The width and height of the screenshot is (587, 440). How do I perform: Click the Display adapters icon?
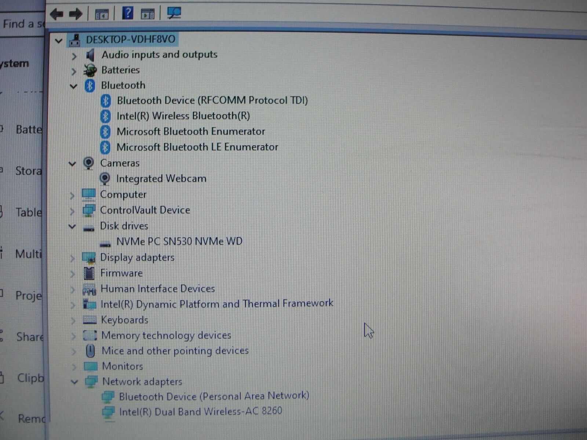89,258
